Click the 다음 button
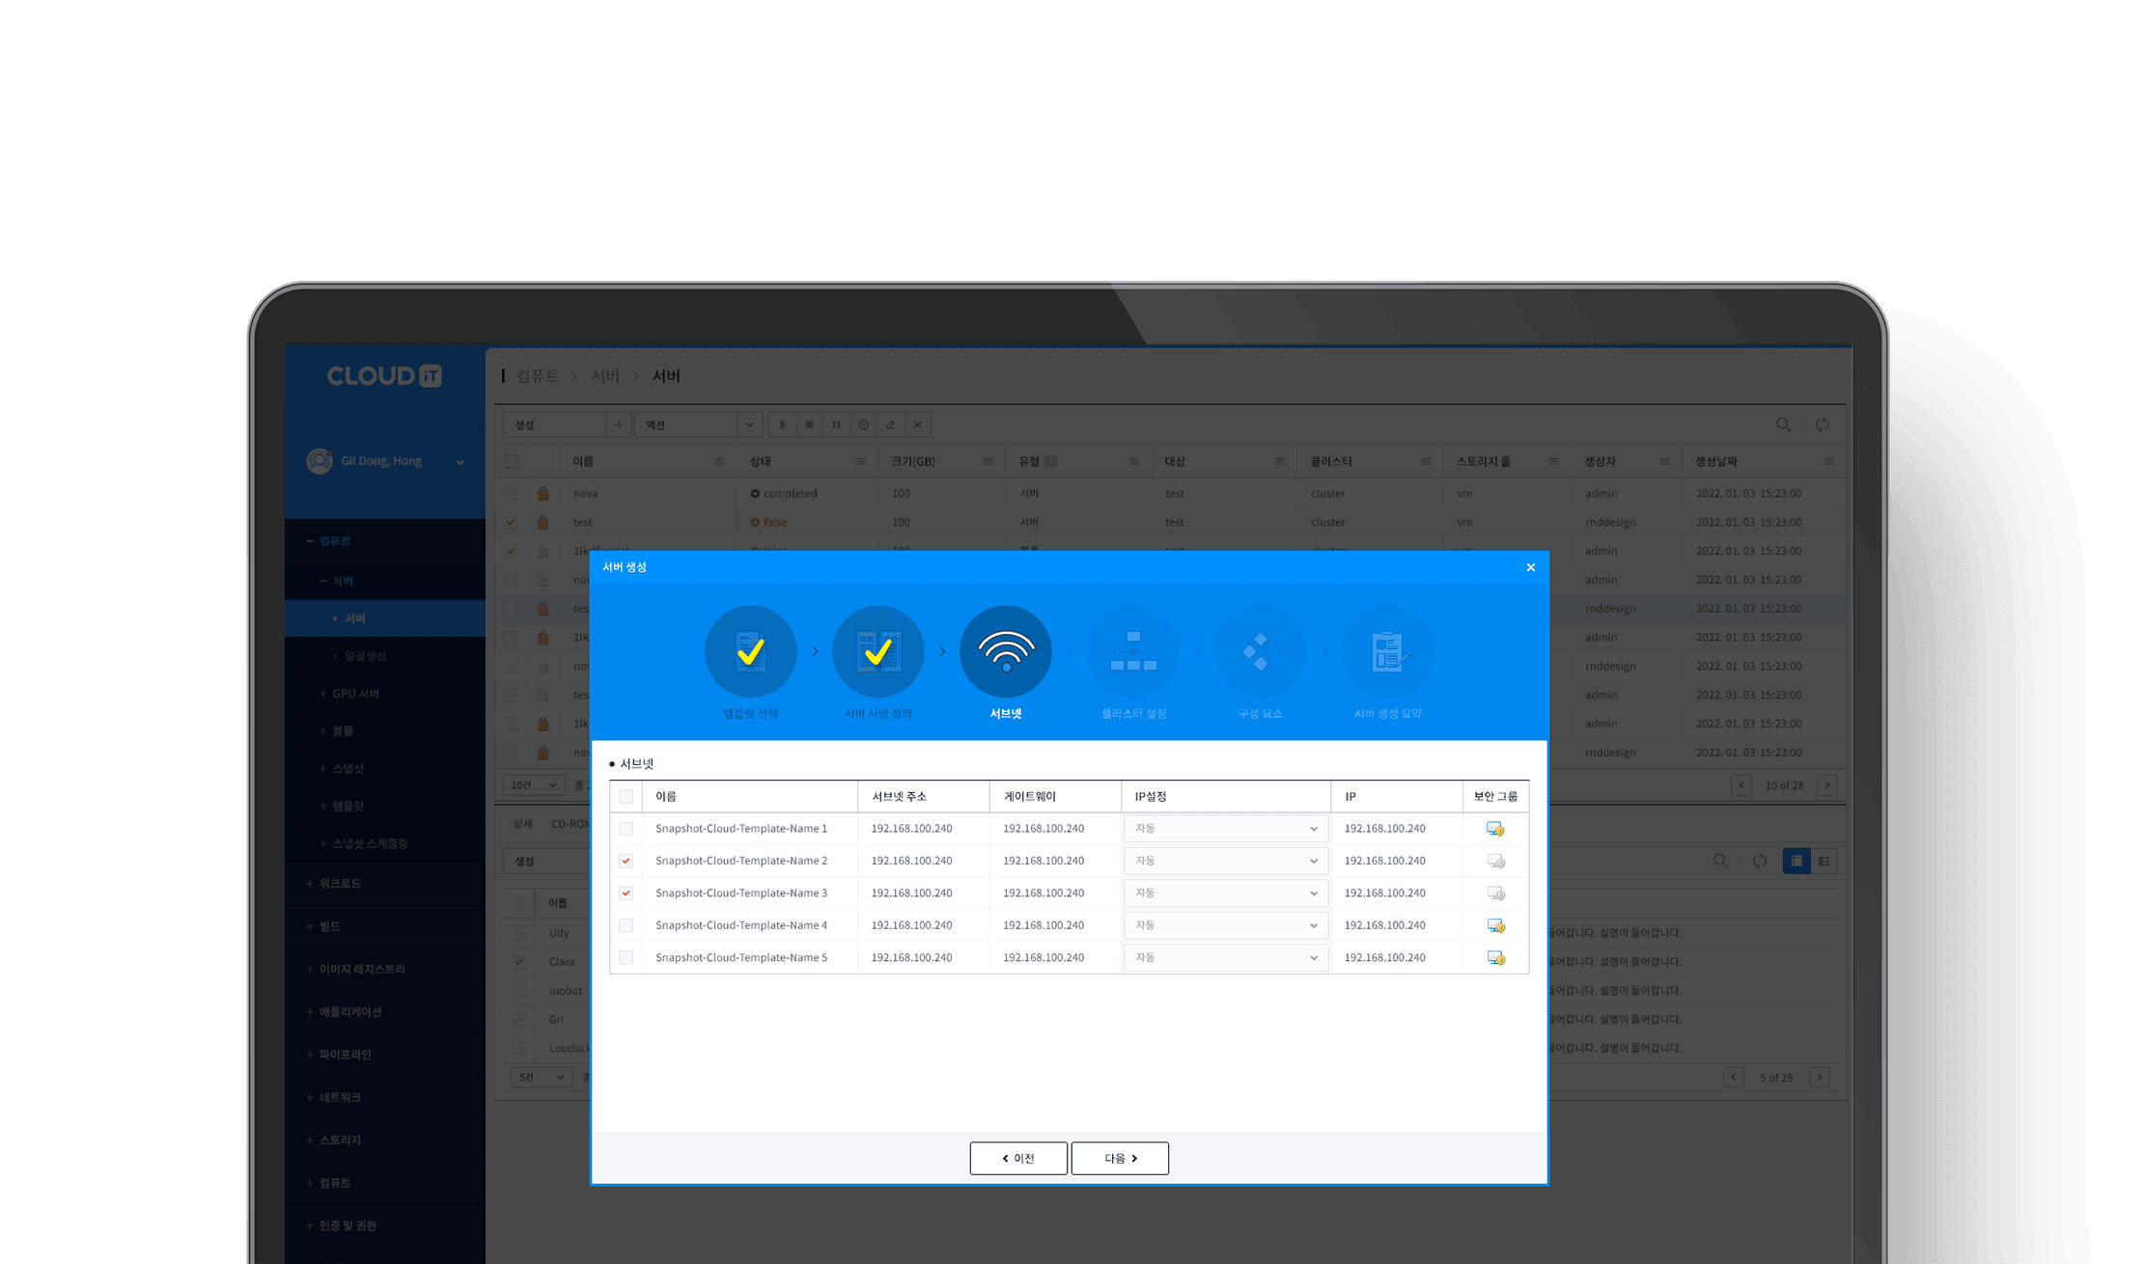 coord(1120,1159)
